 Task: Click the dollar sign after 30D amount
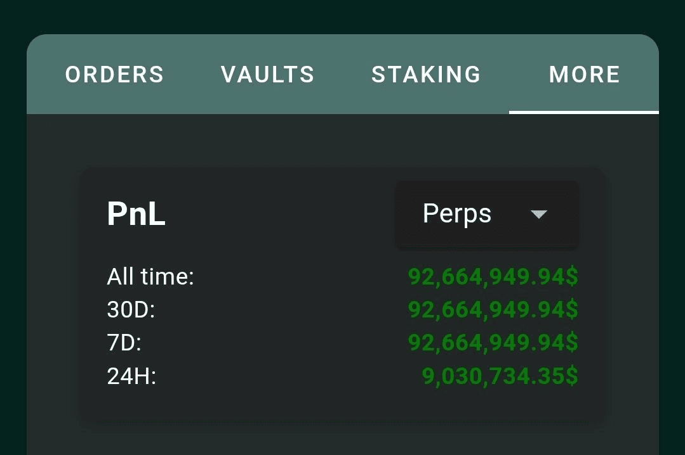coord(571,310)
